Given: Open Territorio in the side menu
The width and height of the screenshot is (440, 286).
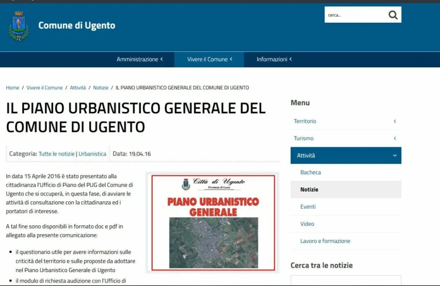Looking at the screenshot, I should click(305, 121).
